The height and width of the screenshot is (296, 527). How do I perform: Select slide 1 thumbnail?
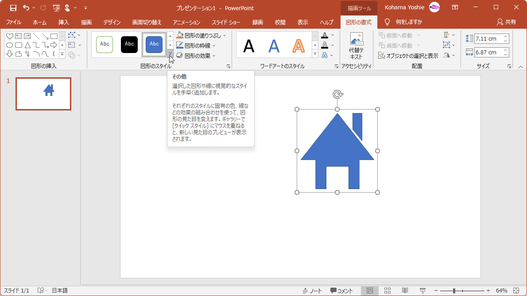point(43,94)
